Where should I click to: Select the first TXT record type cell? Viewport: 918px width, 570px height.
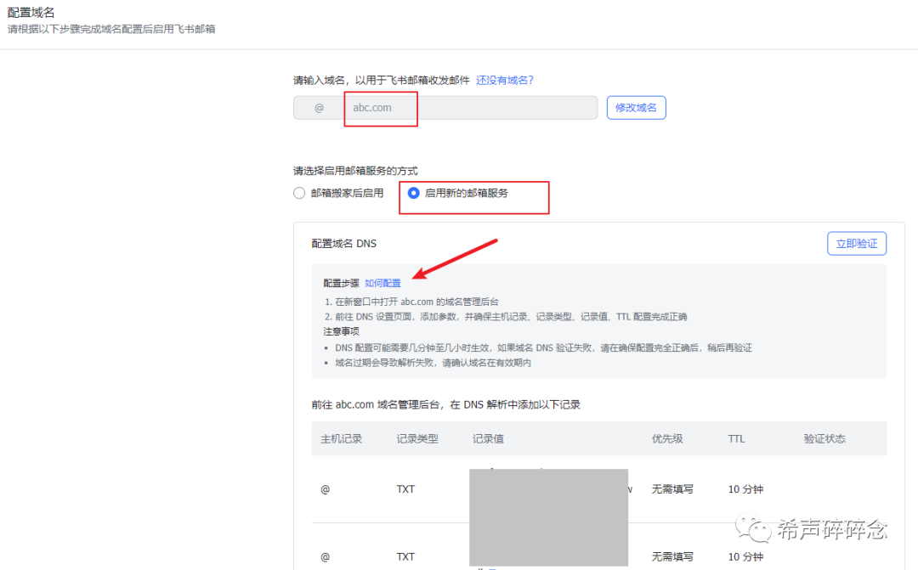[405, 488]
